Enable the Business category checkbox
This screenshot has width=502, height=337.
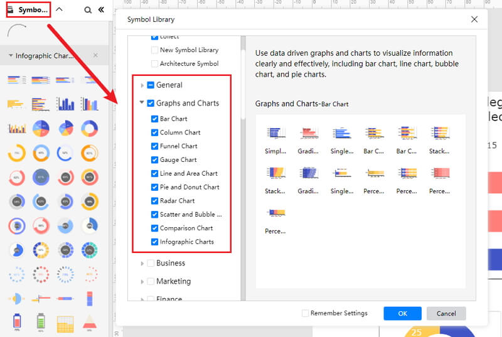(x=151, y=263)
